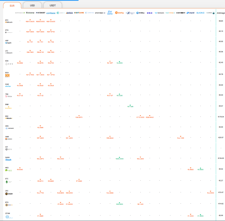Click the Bitcoin Gold logo in BTG row
The height and width of the screenshot is (221, 225).
(x=9, y=205)
